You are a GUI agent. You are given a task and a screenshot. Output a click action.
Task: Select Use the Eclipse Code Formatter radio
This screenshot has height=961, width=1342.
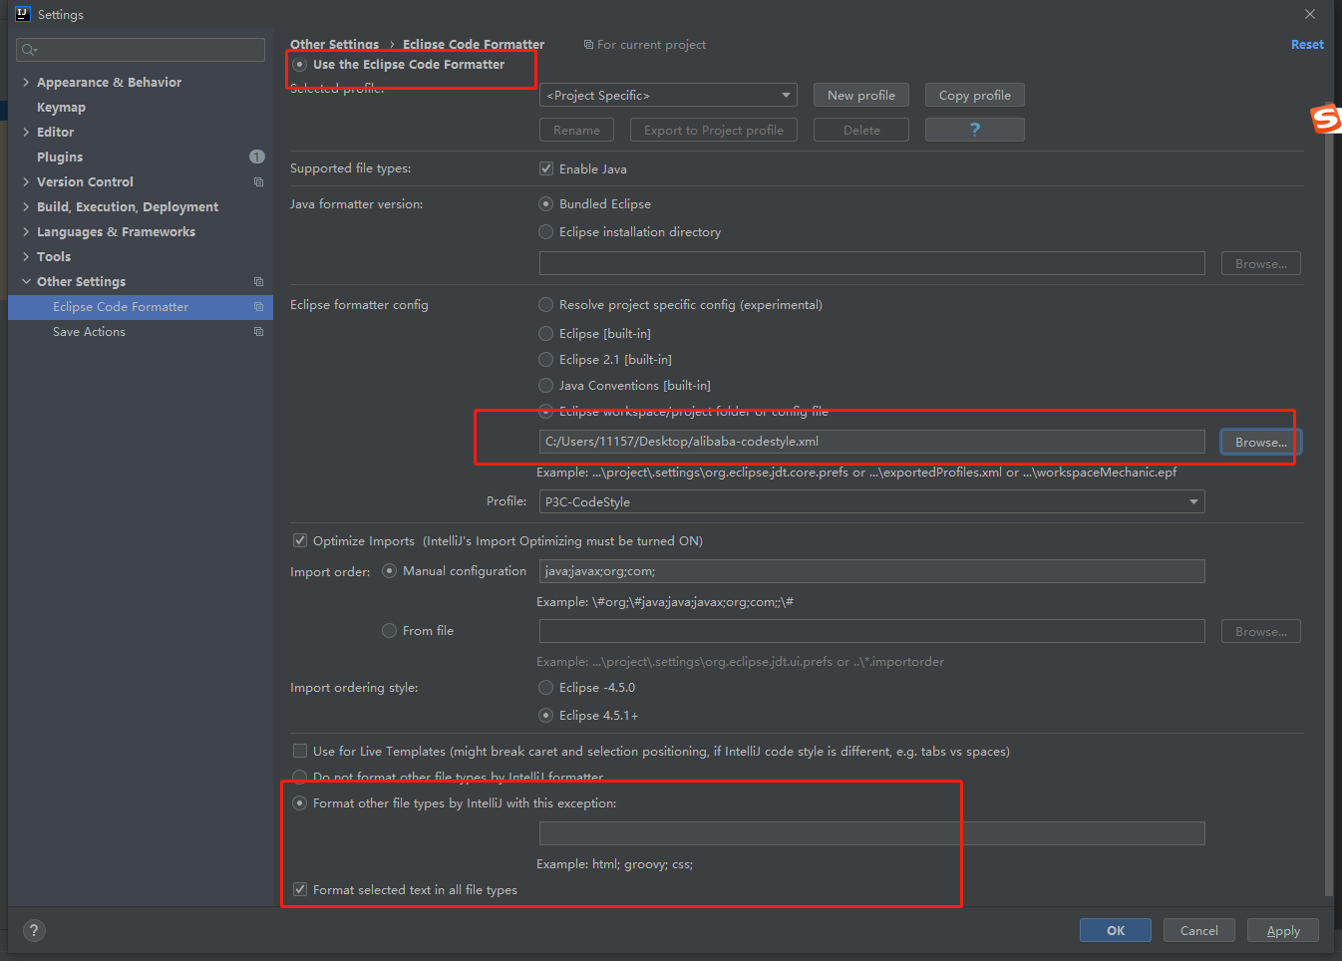299,65
